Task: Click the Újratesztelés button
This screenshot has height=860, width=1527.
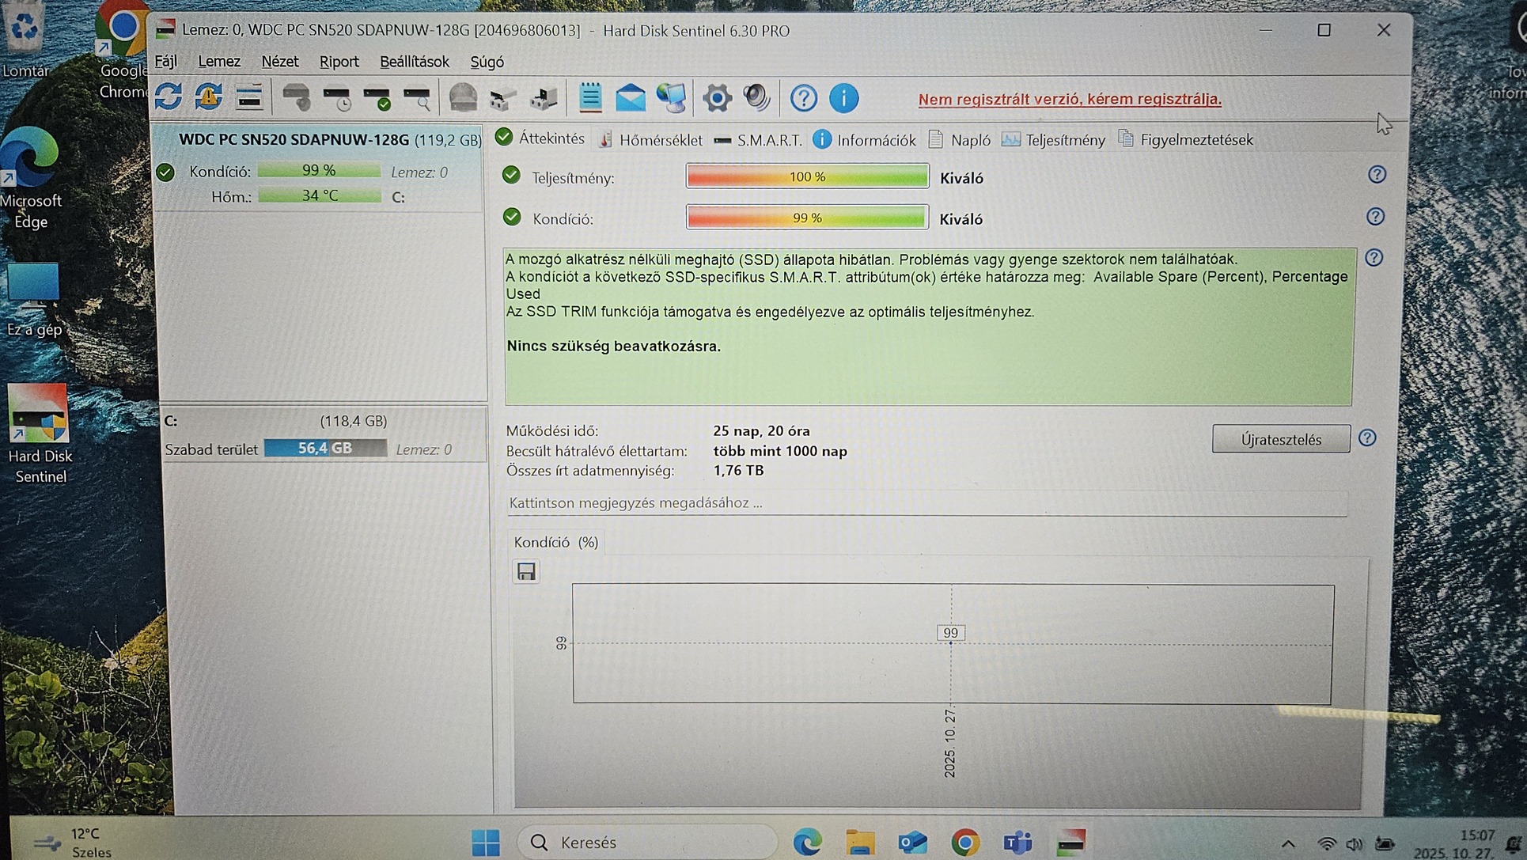Action: pos(1280,439)
